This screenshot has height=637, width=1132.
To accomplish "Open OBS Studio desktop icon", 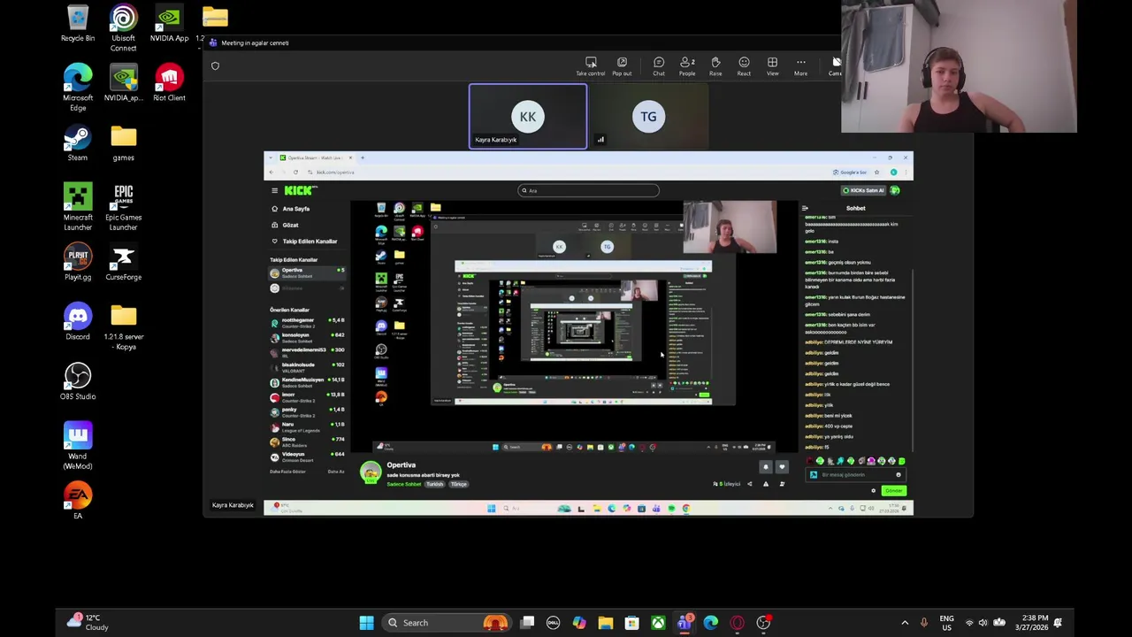I will point(78,381).
